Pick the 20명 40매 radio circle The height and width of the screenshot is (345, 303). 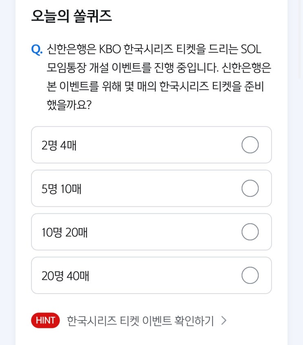point(250,276)
